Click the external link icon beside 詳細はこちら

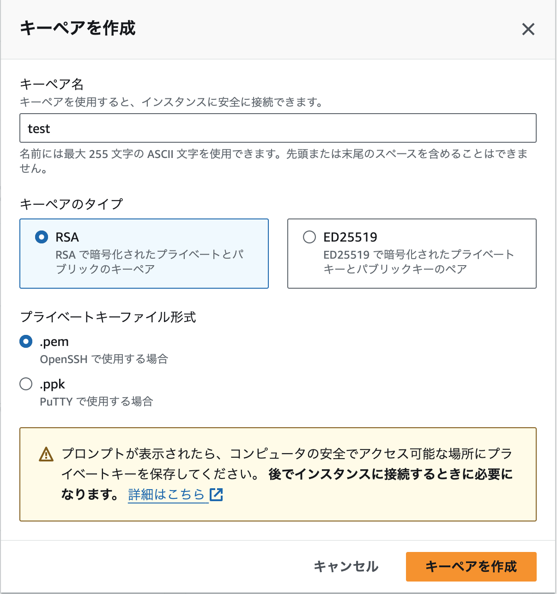click(216, 495)
